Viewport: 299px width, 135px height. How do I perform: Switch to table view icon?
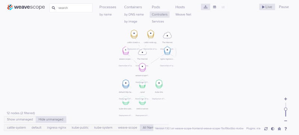point(215,7)
